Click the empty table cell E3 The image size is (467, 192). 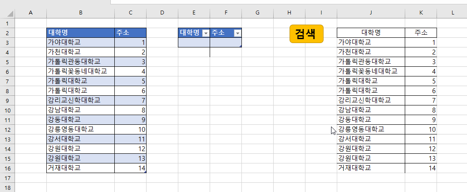coord(194,42)
